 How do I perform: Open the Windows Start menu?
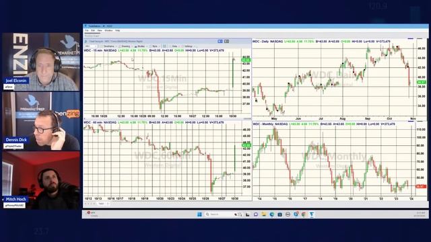point(199,214)
